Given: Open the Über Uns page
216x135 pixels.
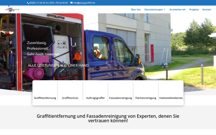Looking at the screenshot, I should click(x=136, y=9).
